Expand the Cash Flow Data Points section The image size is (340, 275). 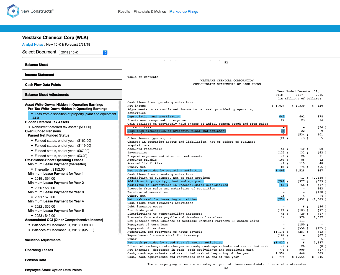click(x=72, y=85)
